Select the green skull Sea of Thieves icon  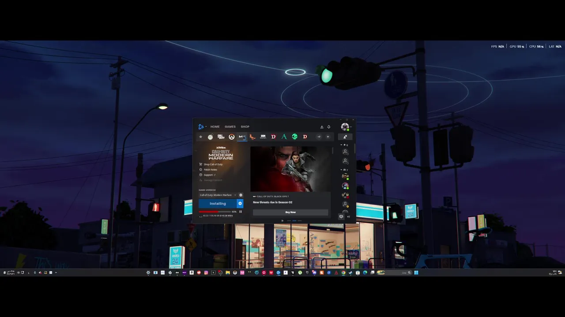click(x=294, y=137)
